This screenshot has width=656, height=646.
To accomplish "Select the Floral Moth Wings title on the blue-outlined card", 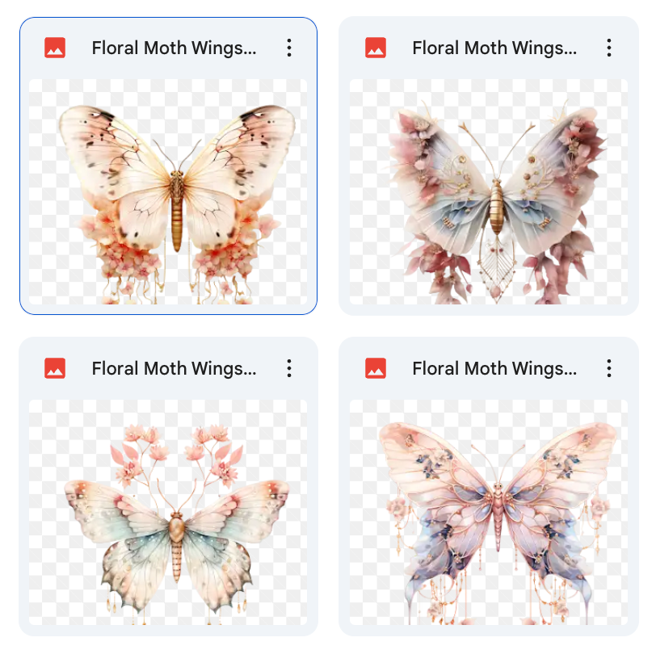I will (x=174, y=48).
